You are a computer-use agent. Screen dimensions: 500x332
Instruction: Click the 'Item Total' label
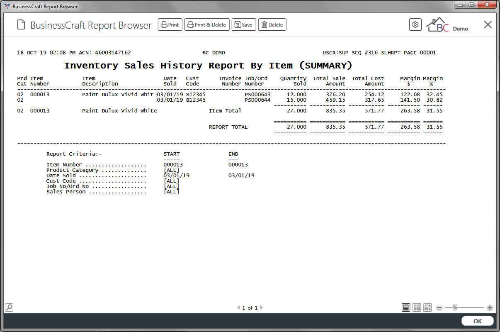[225, 111]
